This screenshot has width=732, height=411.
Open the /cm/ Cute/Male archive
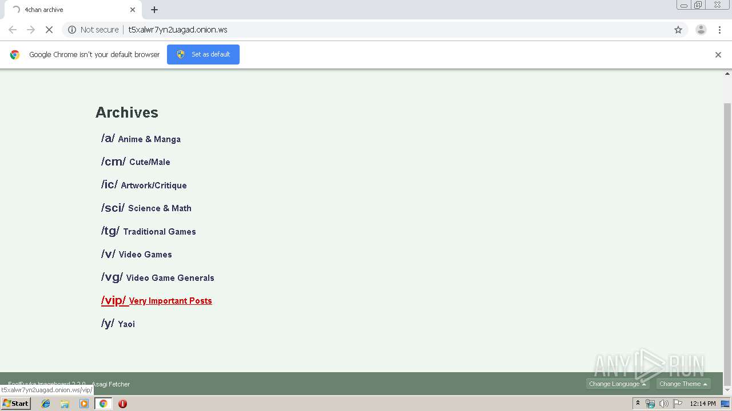pos(136,162)
